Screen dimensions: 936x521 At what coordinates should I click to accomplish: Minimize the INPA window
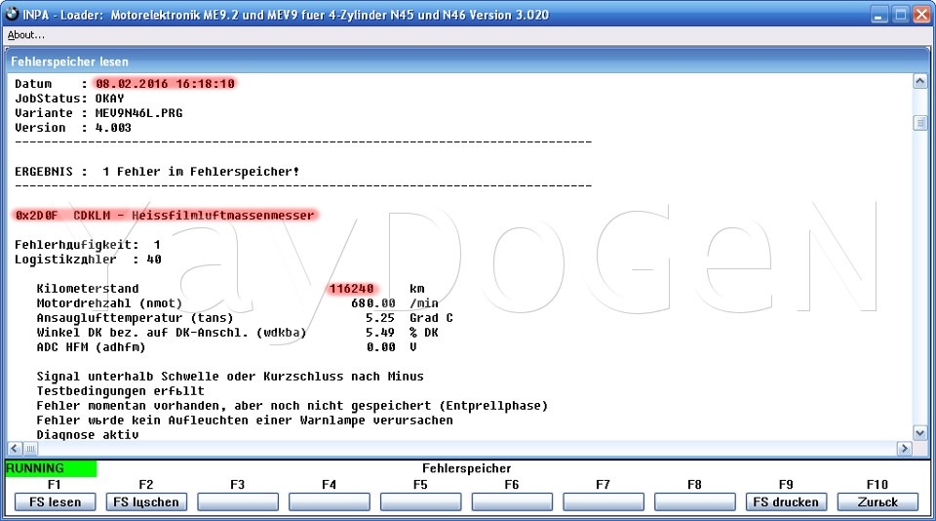point(878,15)
